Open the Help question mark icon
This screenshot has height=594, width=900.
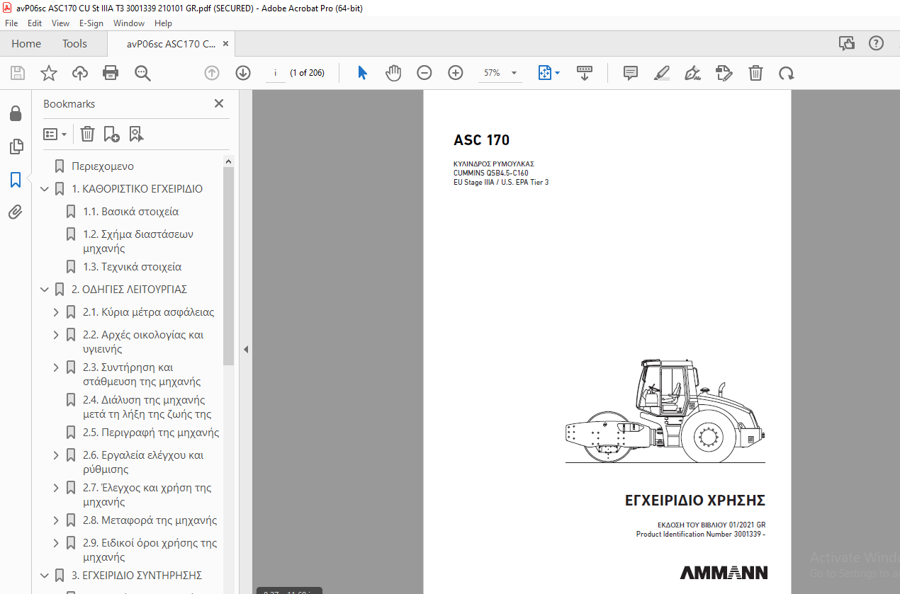tap(877, 44)
